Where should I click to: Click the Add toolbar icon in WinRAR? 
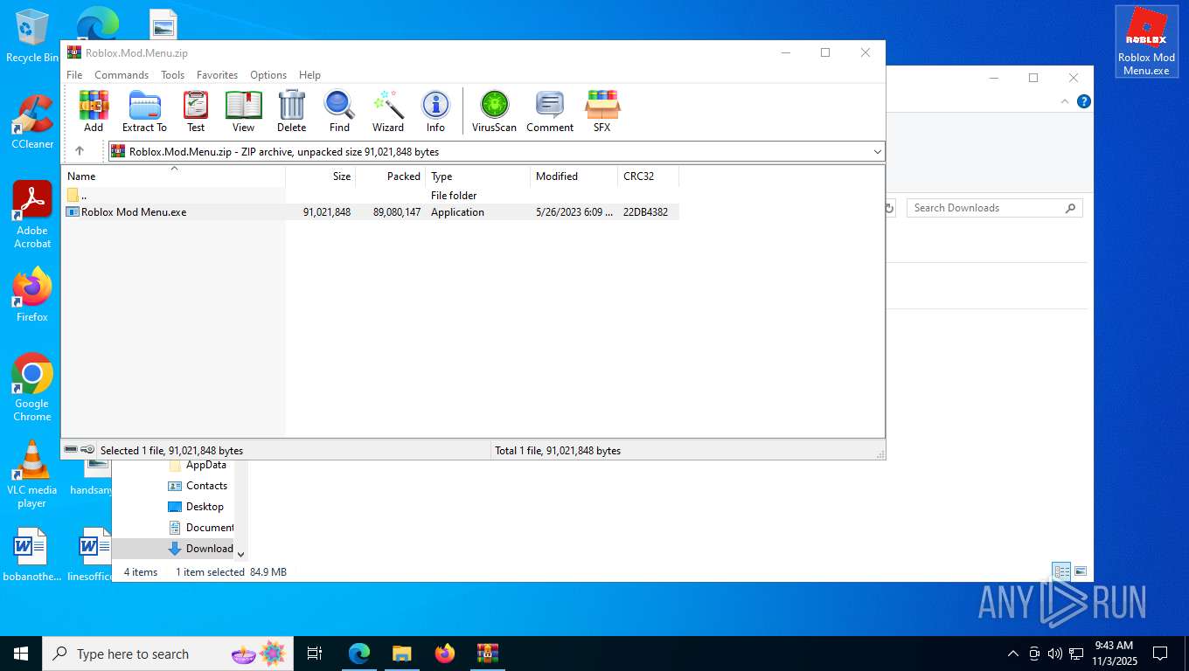[x=94, y=111]
